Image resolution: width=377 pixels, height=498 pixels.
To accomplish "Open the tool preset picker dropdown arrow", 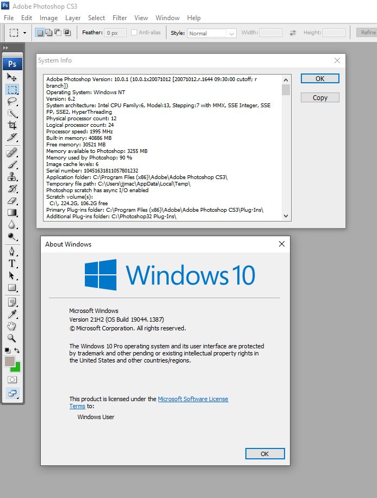I will coord(25,33).
